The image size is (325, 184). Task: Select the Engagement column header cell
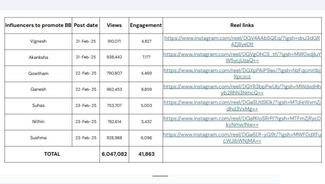tap(146, 25)
